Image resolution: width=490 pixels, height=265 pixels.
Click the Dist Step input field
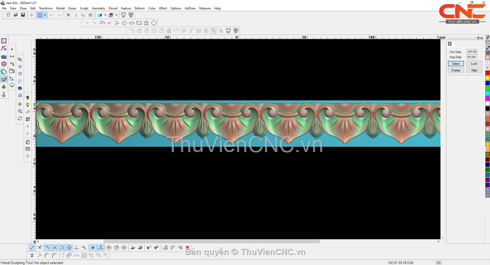[x=472, y=52]
